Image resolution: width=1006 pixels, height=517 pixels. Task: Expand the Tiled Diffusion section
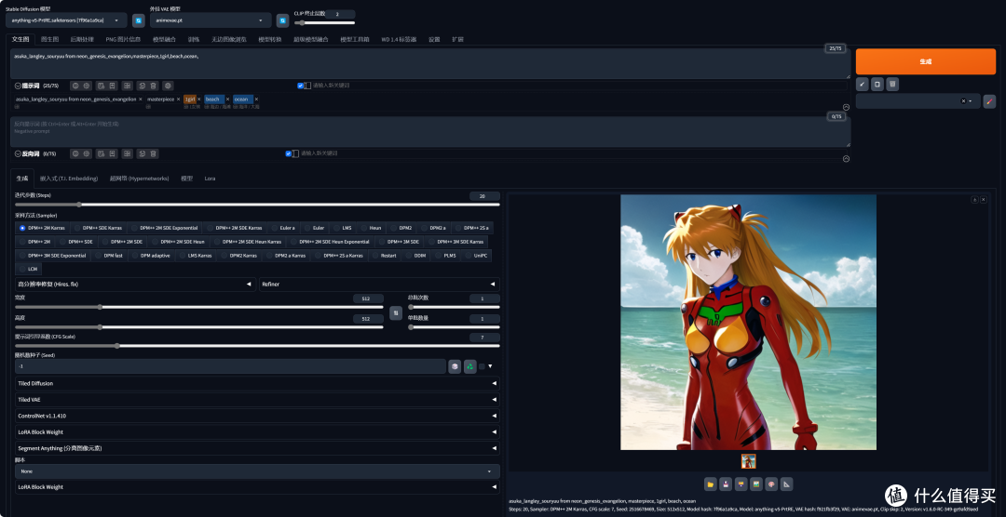[257, 383]
